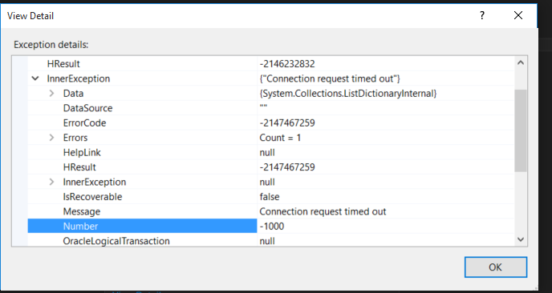Click the OracleLogicalTransaction null value

267,241
